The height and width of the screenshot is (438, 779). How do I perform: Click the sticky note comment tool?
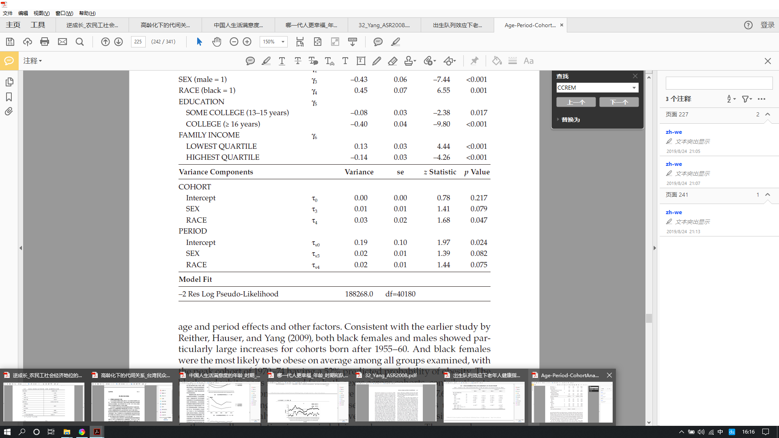[x=250, y=61]
